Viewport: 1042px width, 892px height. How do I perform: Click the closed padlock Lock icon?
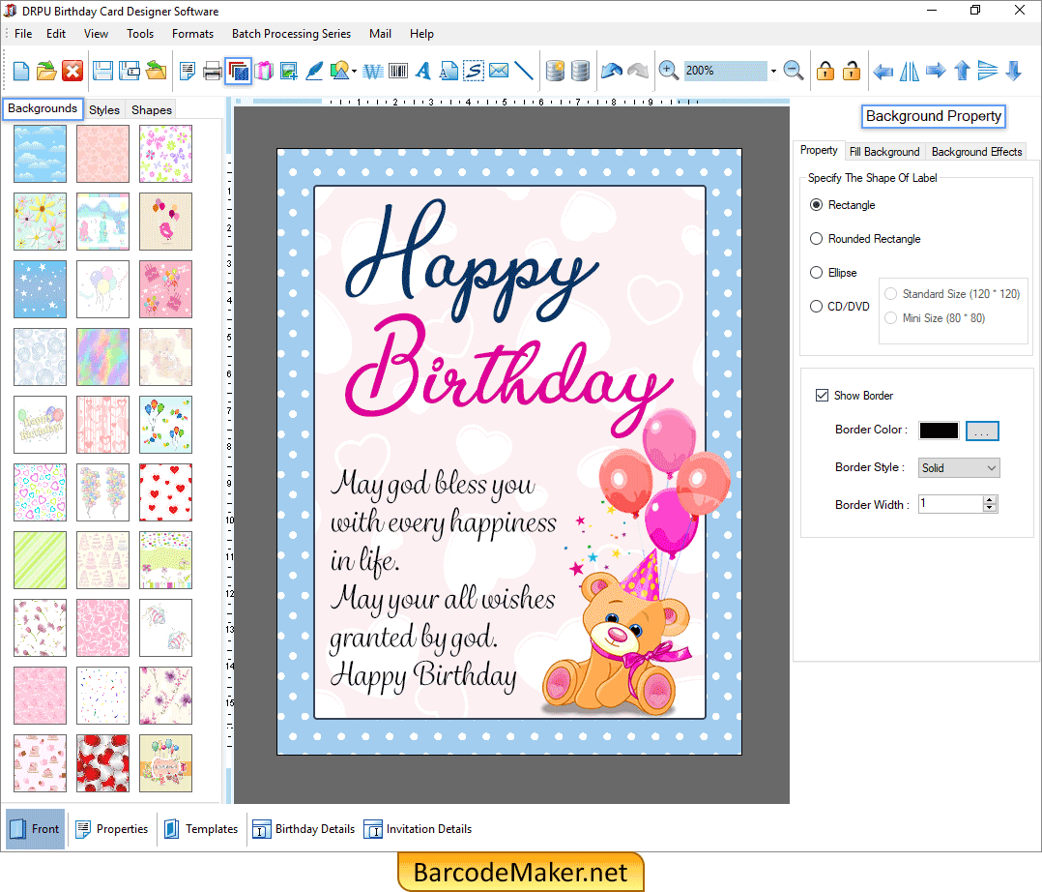pyautogui.click(x=825, y=71)
